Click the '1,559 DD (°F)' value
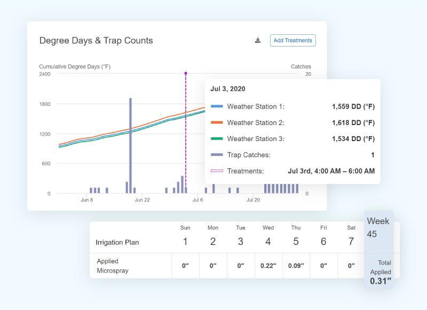427x310 pixels. 353,106
